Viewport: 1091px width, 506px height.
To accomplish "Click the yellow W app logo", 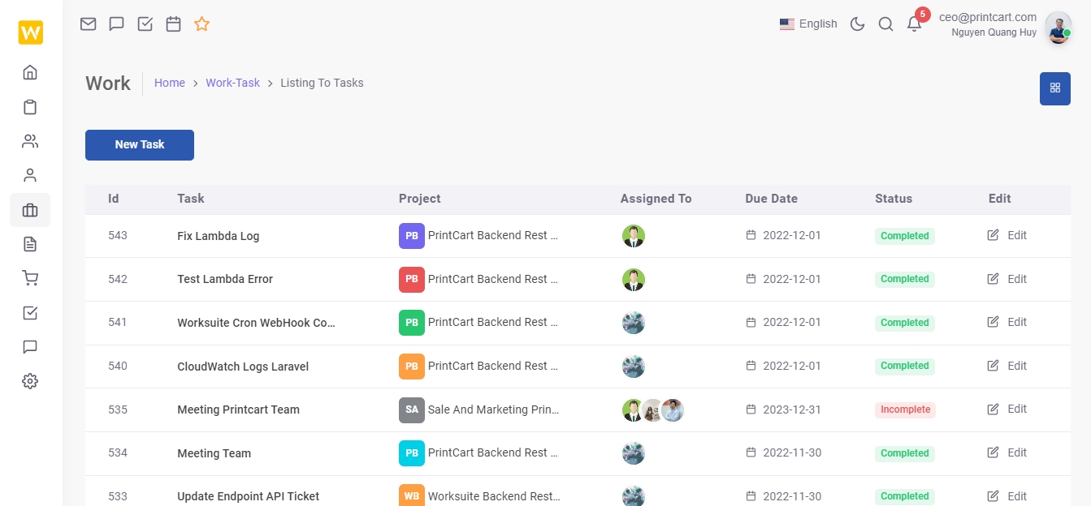I will [30, 32].
